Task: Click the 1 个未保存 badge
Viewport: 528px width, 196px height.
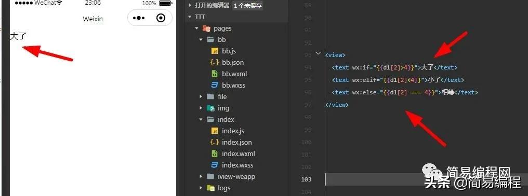Action: click(x=248, y=5)
